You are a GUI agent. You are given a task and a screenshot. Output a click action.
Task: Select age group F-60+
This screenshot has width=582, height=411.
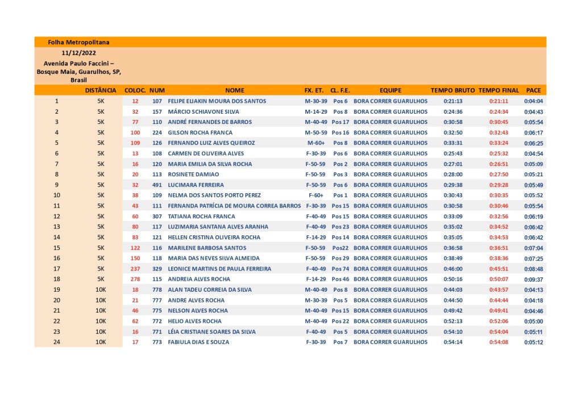click(x=316, y=196)
